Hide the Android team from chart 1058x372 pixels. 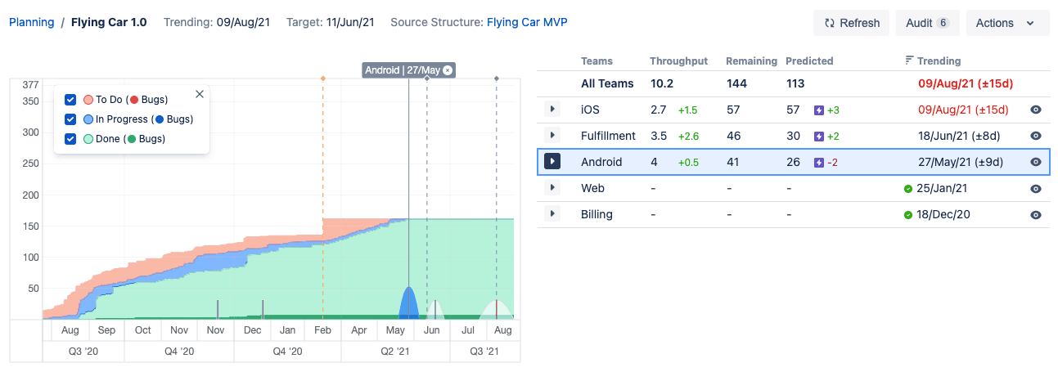click(x=1035, y=162)
